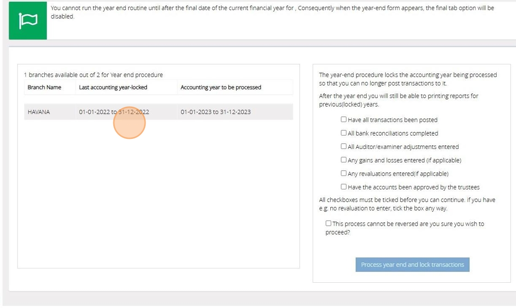This screenshot has width=516, height=308.
Task: Click the 01-01-2022 to 31-12-2022 cell
Action: 114,112
